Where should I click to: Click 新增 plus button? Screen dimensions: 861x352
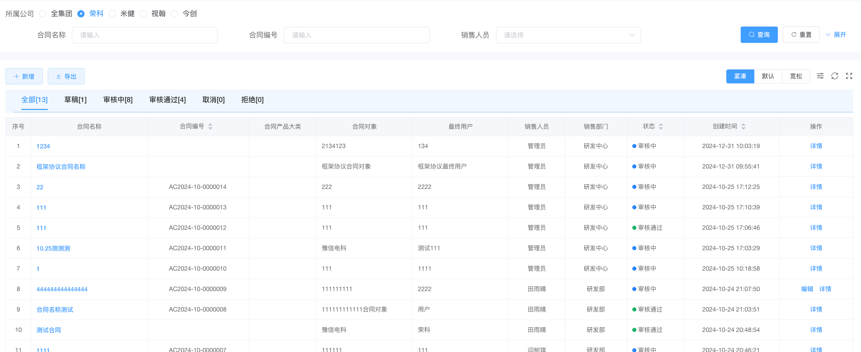[24, 76]
